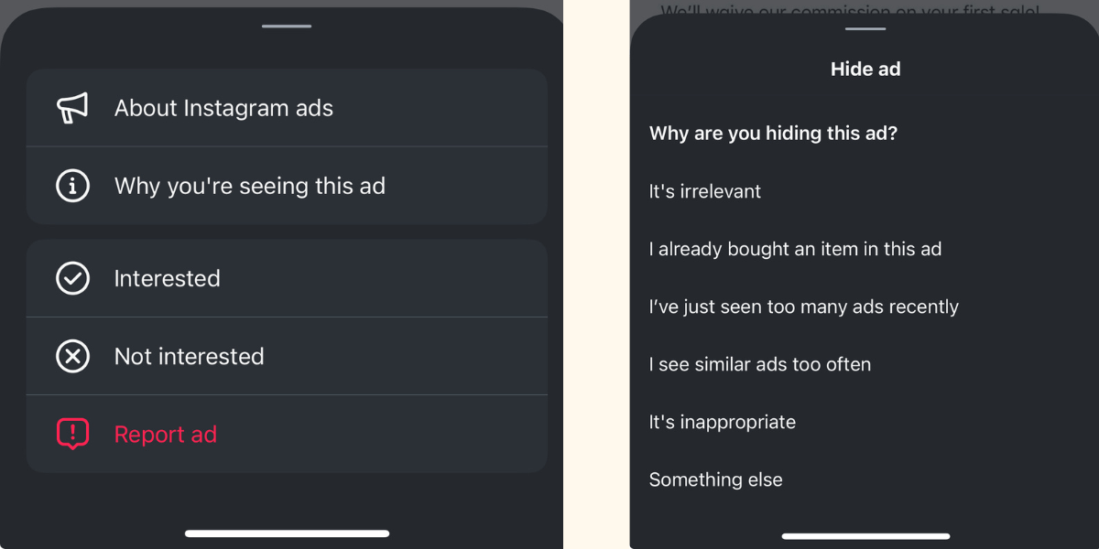Tap the info circle icon
Viewport: 1099px width, 549px height.
[x=72, y=186]
